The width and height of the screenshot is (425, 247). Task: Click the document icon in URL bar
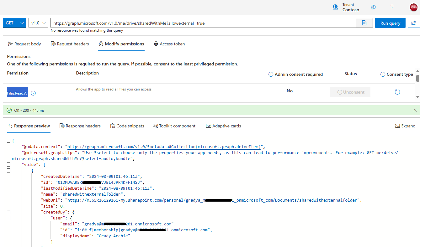[364, 23]
